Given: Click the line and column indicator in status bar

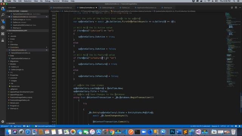Looking at the screenshot, I should [200, 126].
